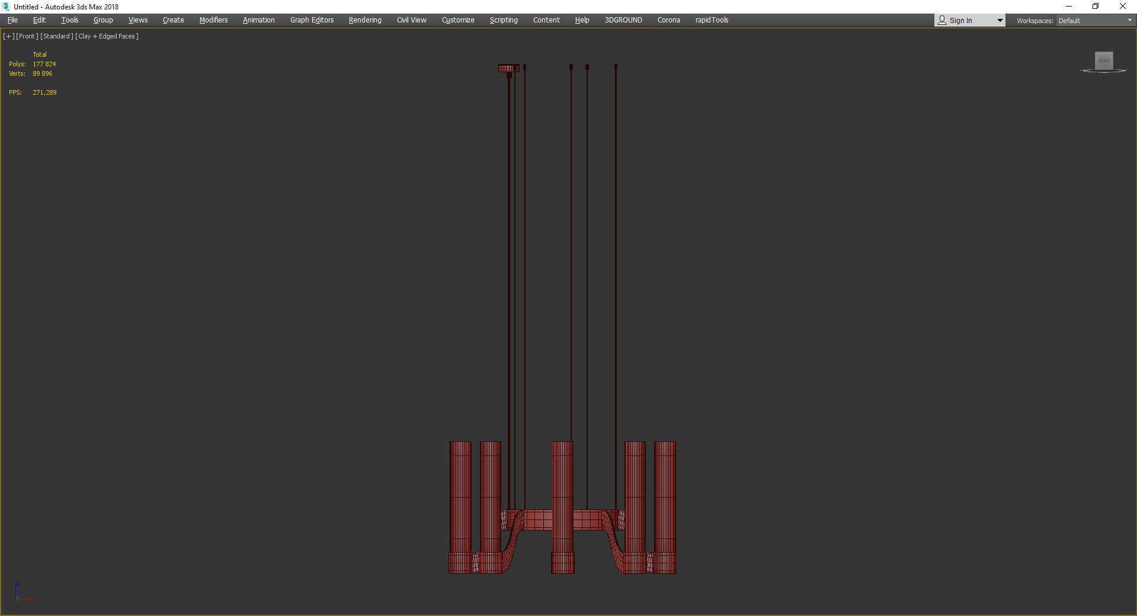Open the Edit menu
The height and width of the screenshot is (616, 1137).
point(39,20)
